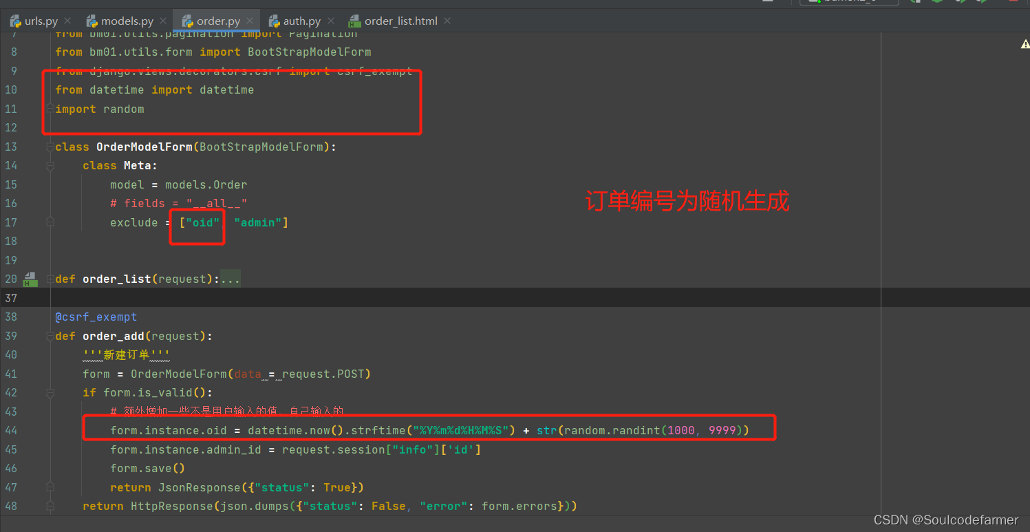Click the 'form.save()' code line
Viewport: 1030px width, 532px height.
click(x=148, y=468)
